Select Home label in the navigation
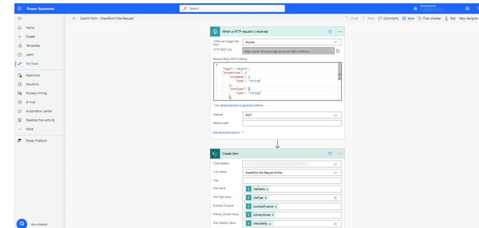Image resolution: width=479 pixels, height=228 pixels. pos(30,28)
